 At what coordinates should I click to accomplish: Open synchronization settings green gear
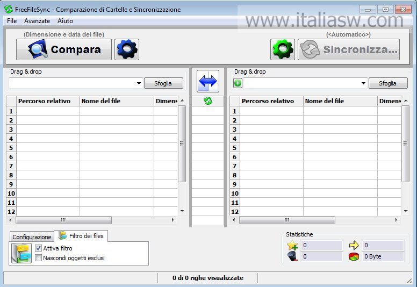(283, 49)
